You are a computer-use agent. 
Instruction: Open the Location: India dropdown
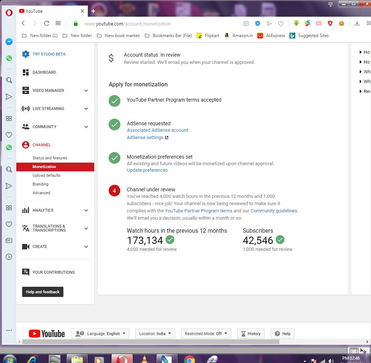155,334
